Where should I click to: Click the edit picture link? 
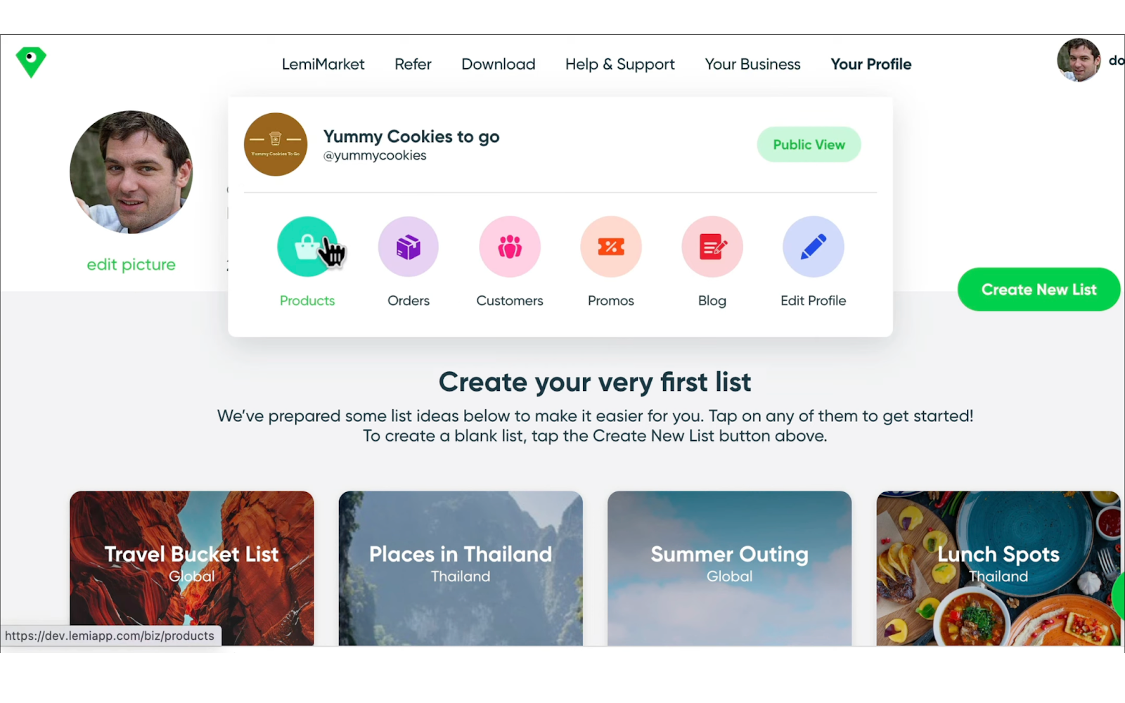click(131, 264)
